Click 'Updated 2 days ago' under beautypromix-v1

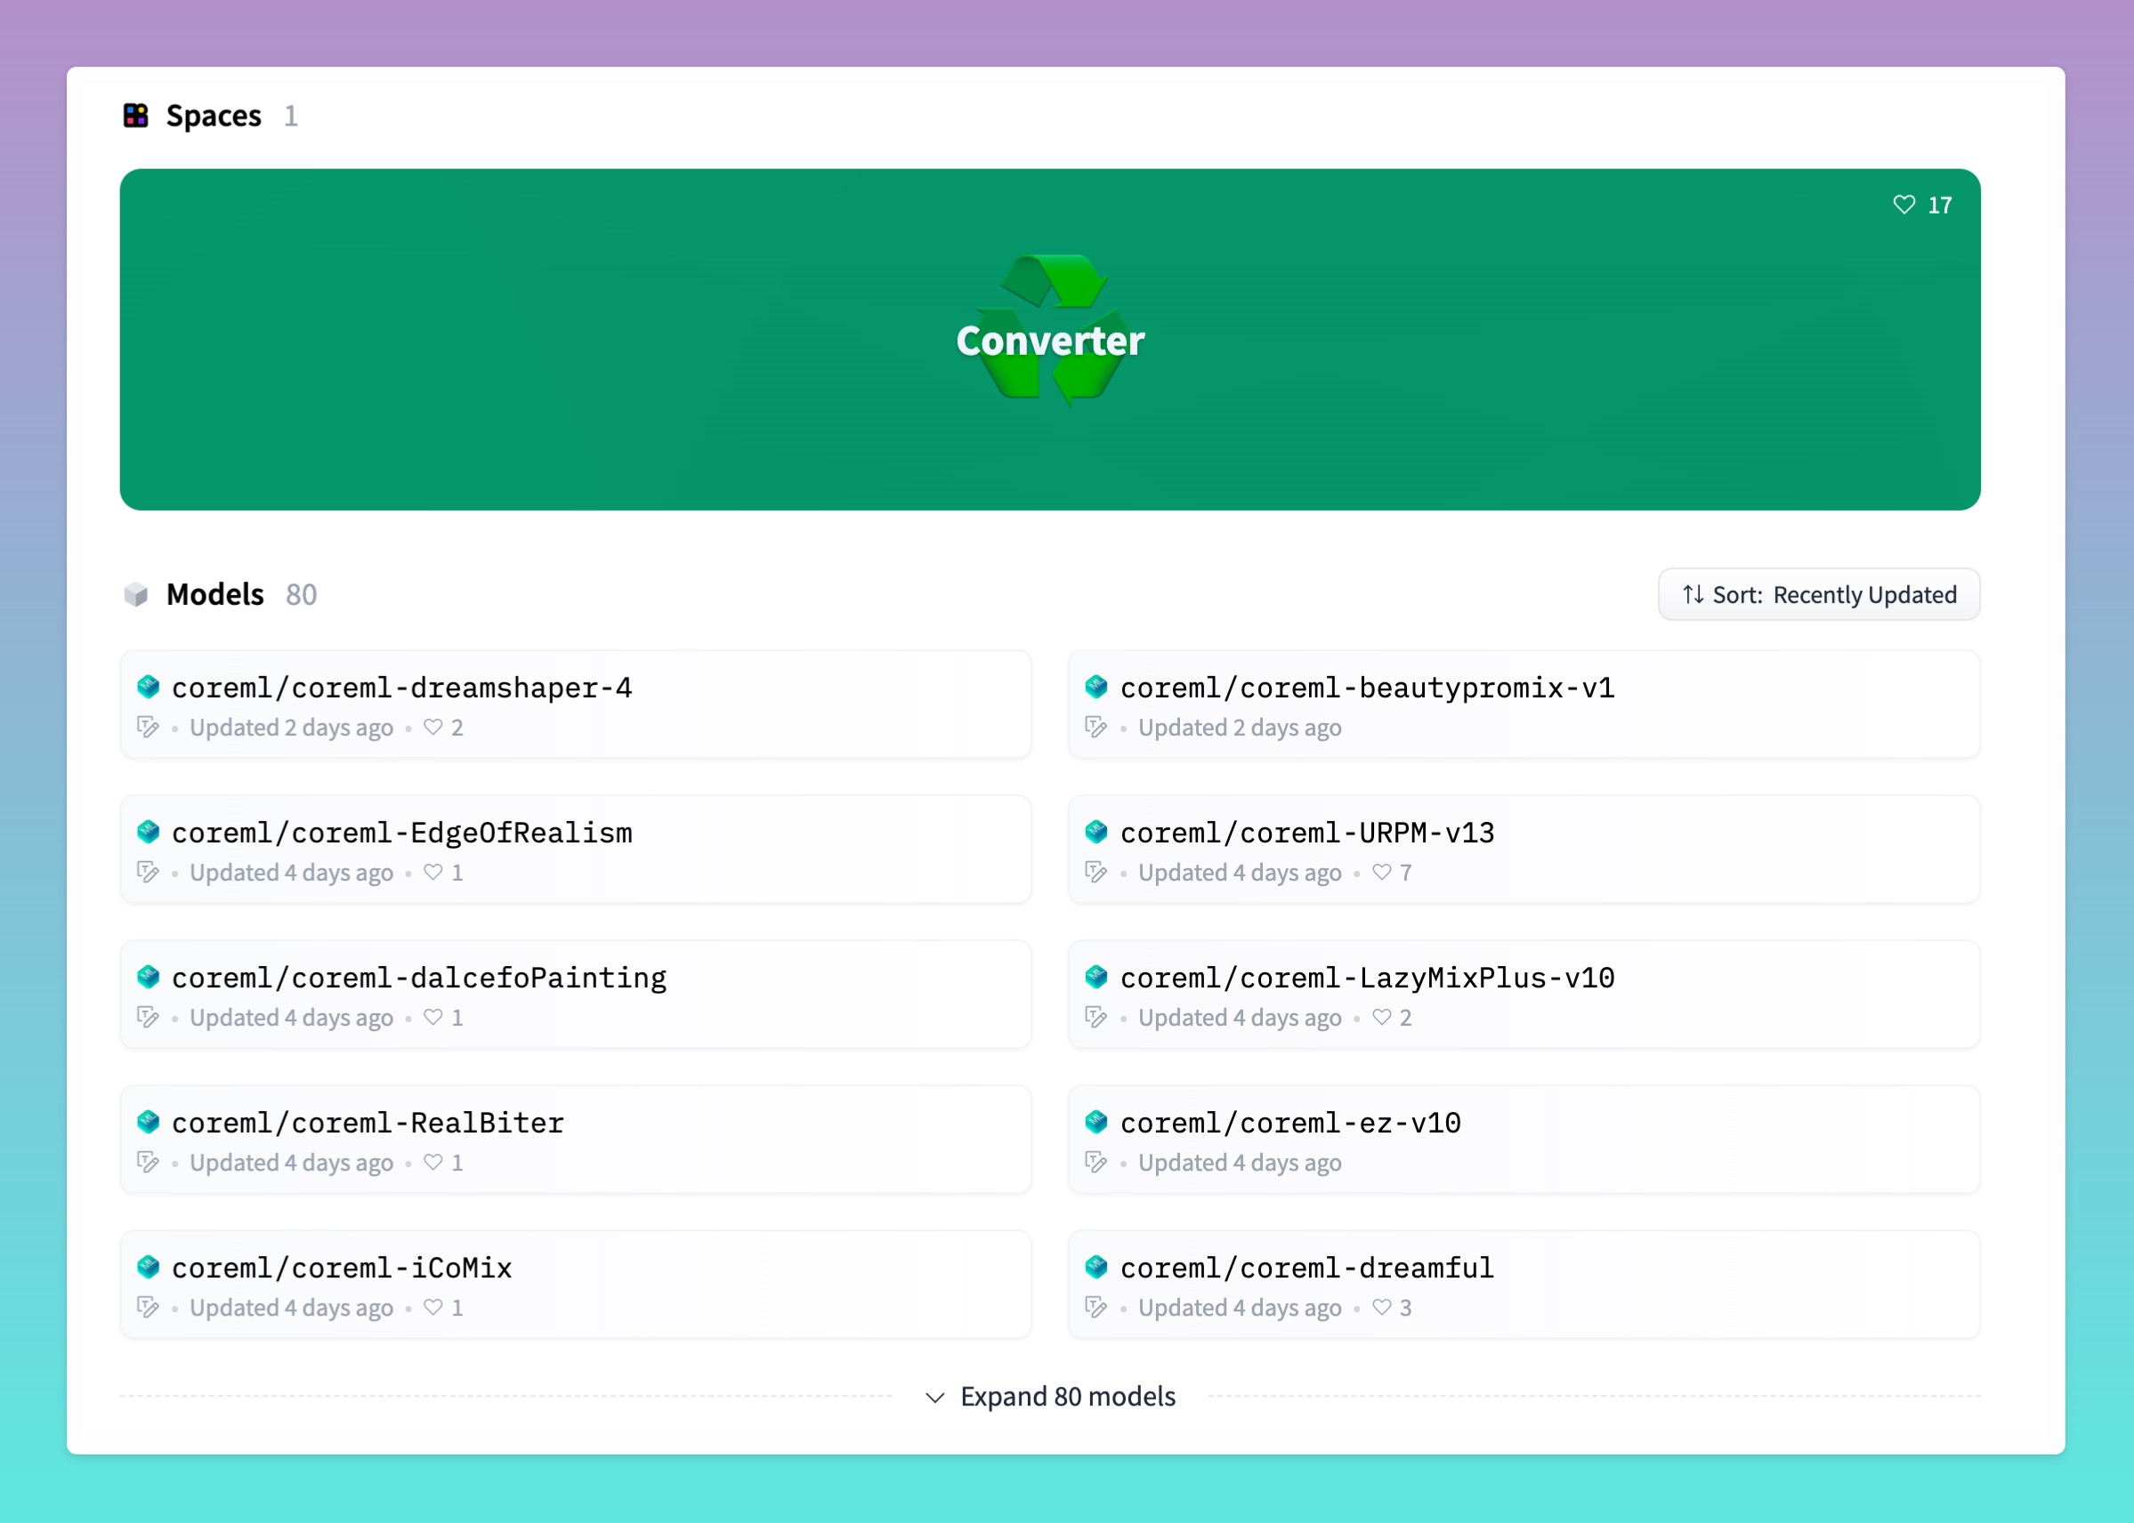(1239, 728)
